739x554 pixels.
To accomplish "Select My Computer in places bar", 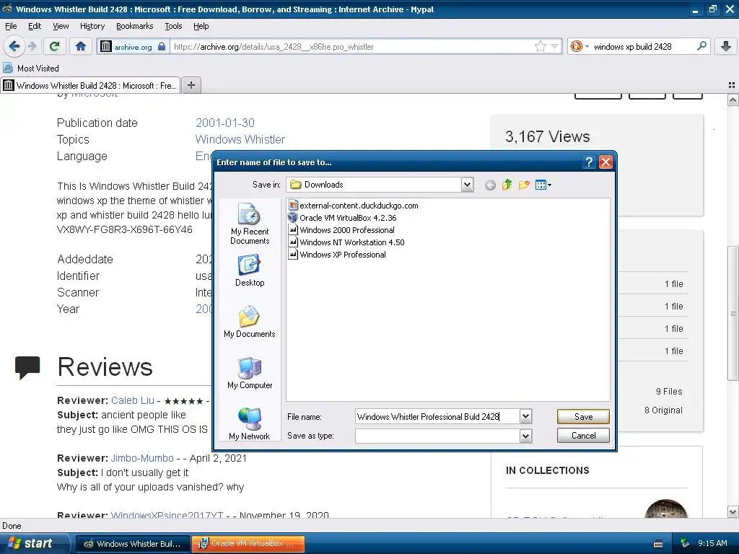I will tap(249, 373).
